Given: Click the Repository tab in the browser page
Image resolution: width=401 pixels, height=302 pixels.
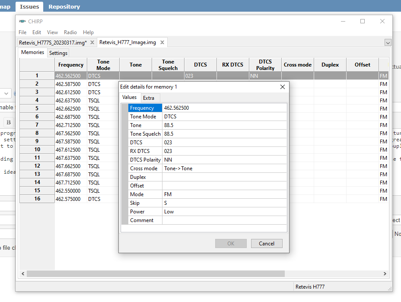Looking at the screenshot, I should 64,6.
